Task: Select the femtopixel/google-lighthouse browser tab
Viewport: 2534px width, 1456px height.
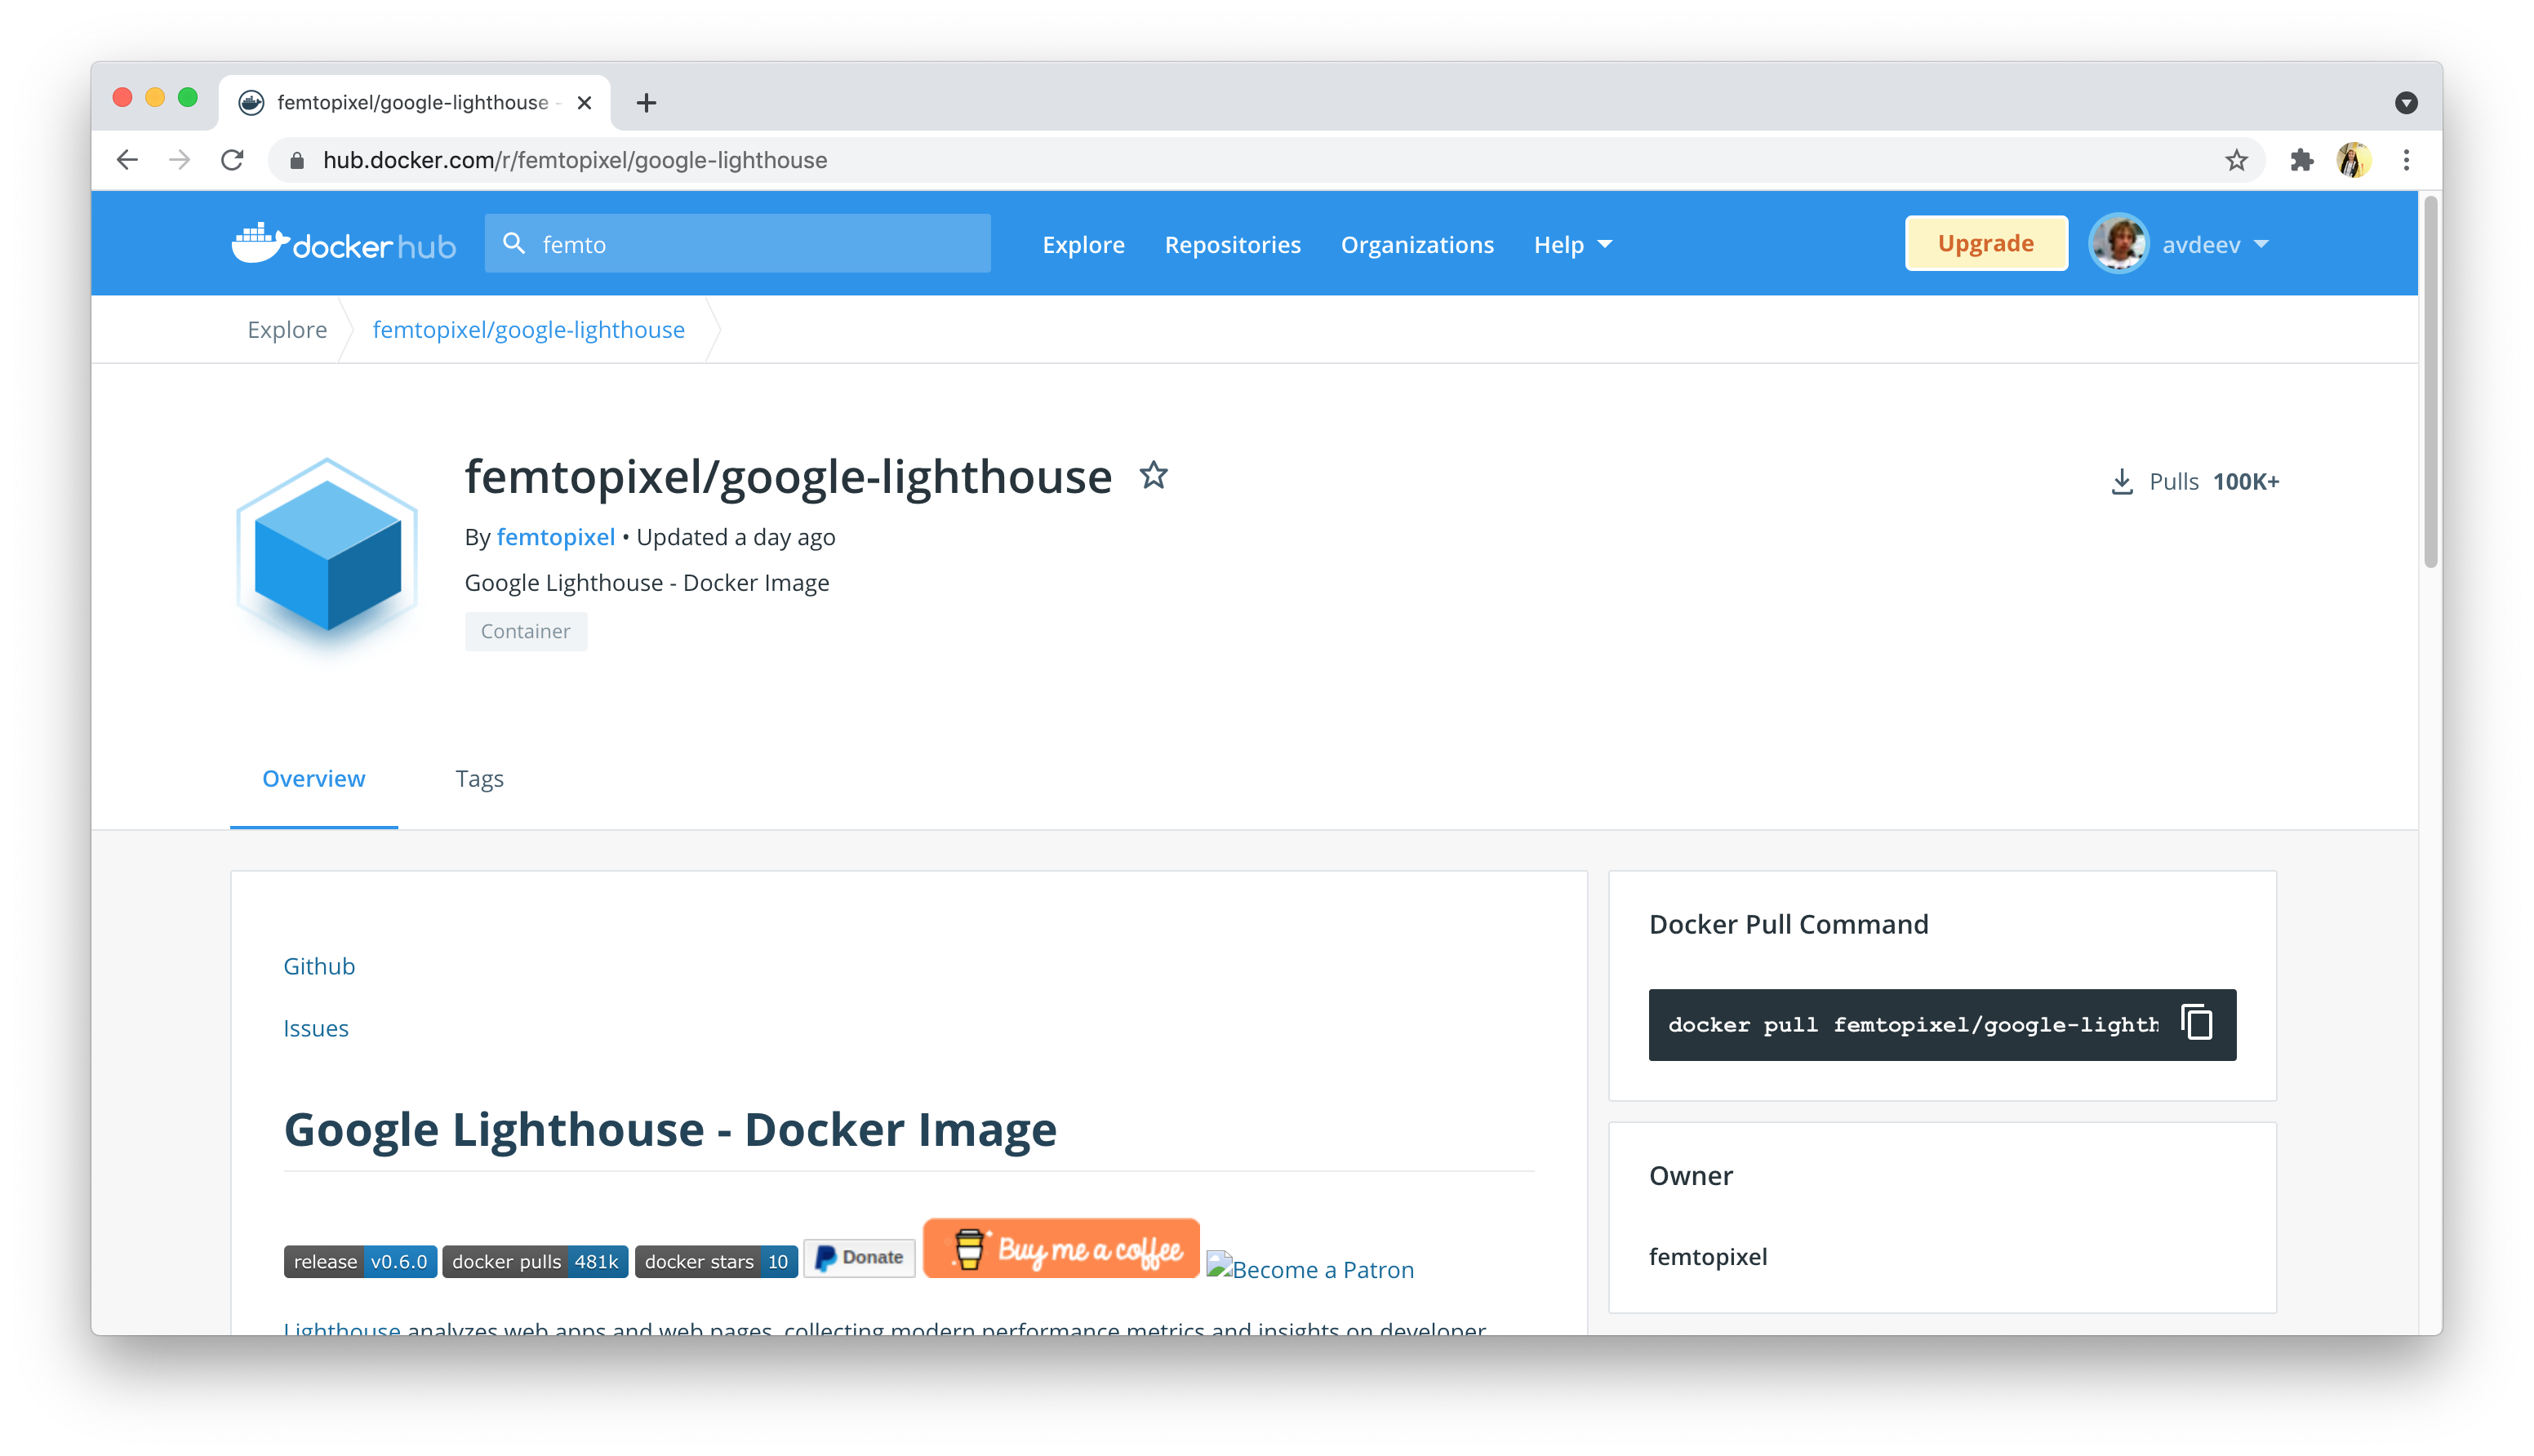Action: tap(413, 102)
